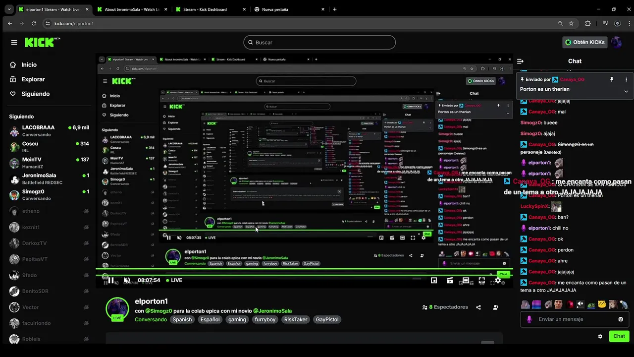Enter fullscreen video mode
Viewport: 634px width, 357px height.
click(x=481, y=281)
